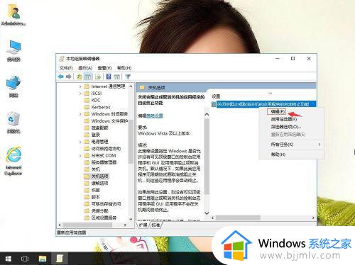355x265 pixels.
Task: Toggle the Show/Hide Console Tree toolbar icon
Action: click(x=87, y=77)
